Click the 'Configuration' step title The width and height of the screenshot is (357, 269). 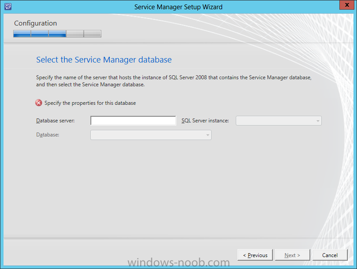(x=36, y=23)
